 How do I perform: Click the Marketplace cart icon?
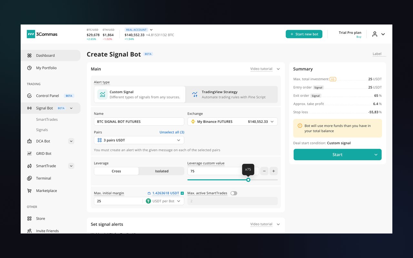[x=29, y=191]
